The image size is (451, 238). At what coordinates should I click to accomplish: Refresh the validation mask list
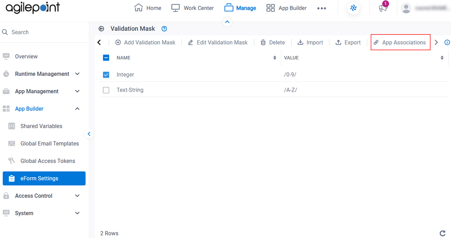click(x=443, y=233)
